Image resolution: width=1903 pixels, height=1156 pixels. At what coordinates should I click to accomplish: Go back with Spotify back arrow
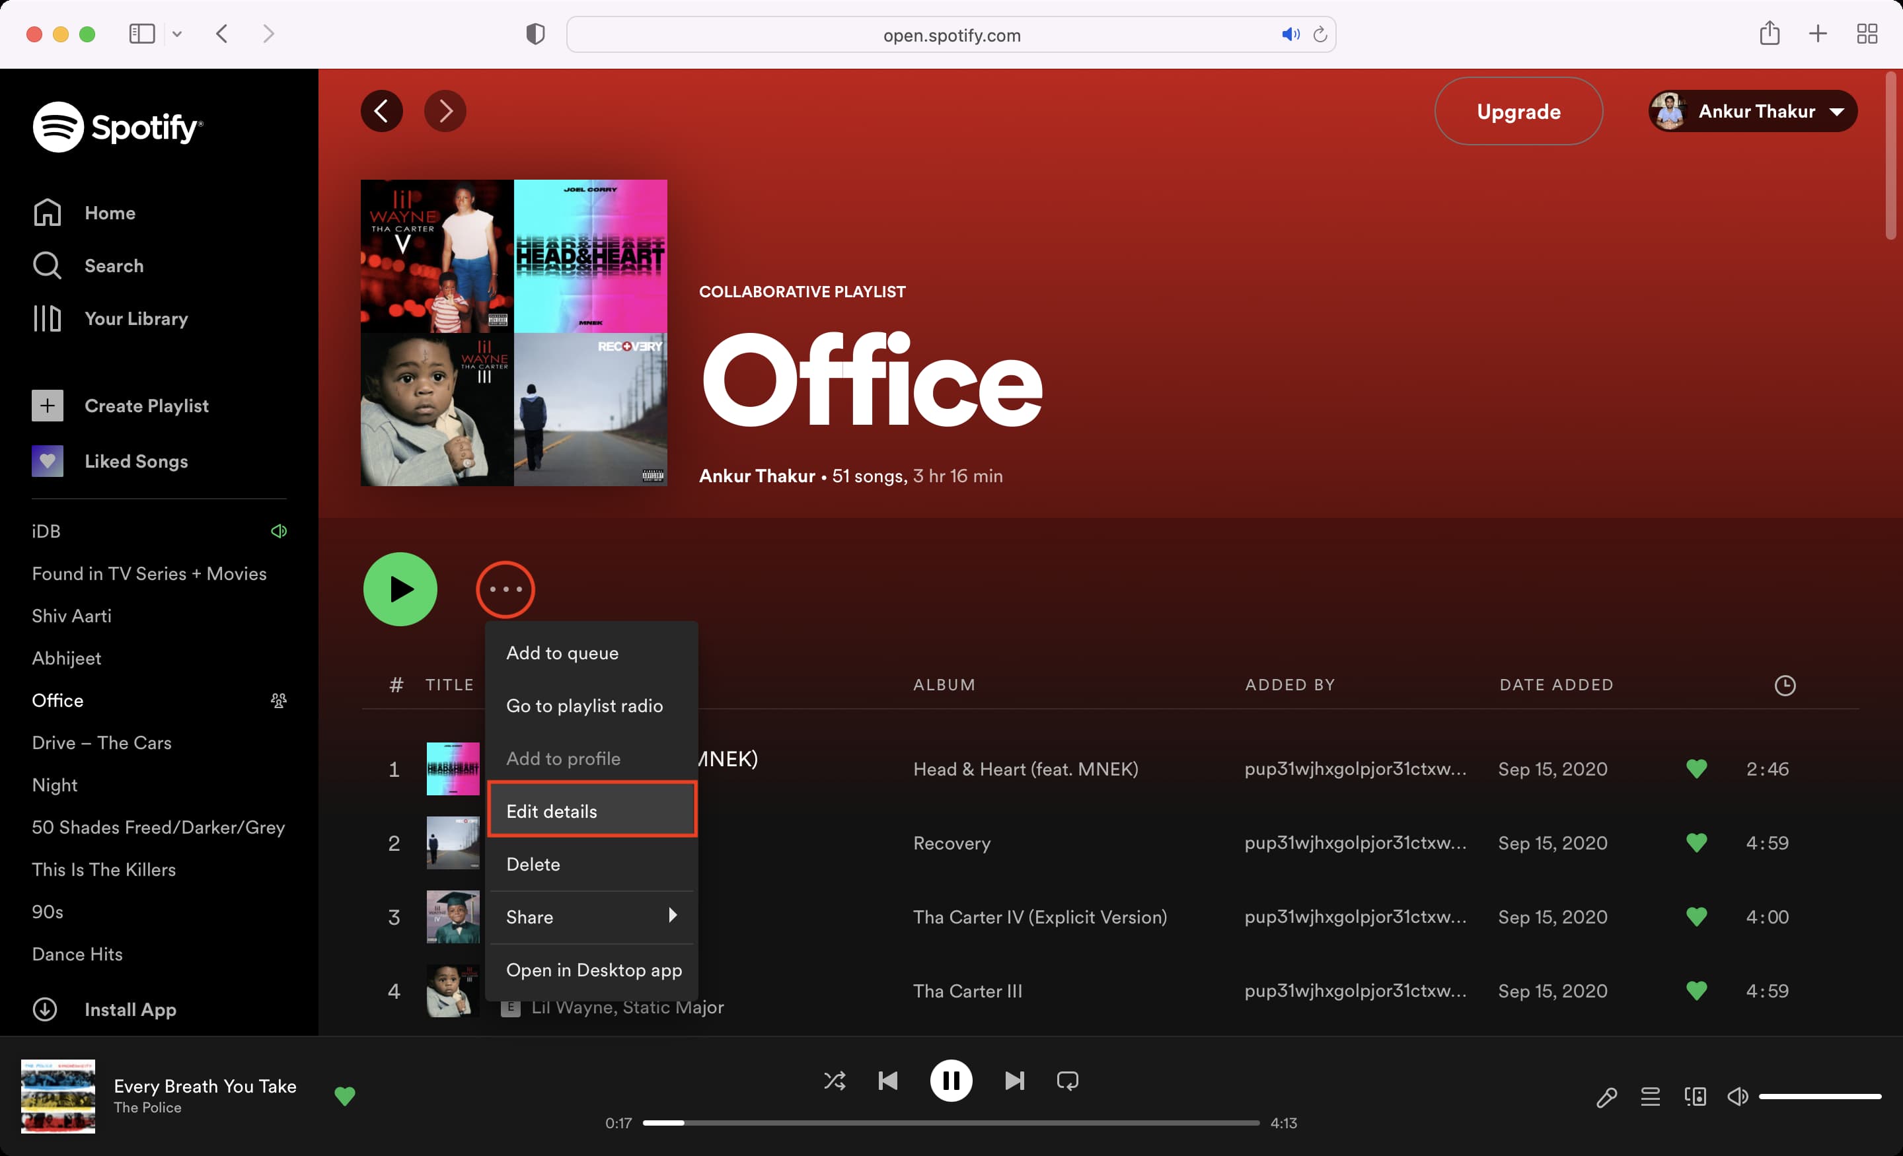pyautogui.click(x=381, y=111)
